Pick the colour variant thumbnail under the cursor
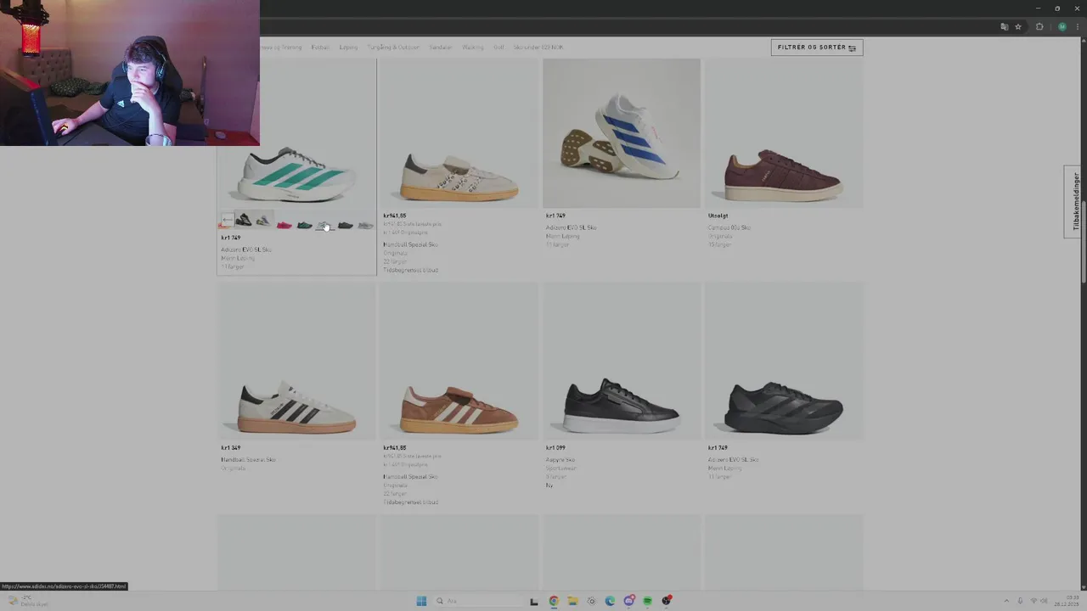This screenshot has width=1087, height=611. click(324, 225)
